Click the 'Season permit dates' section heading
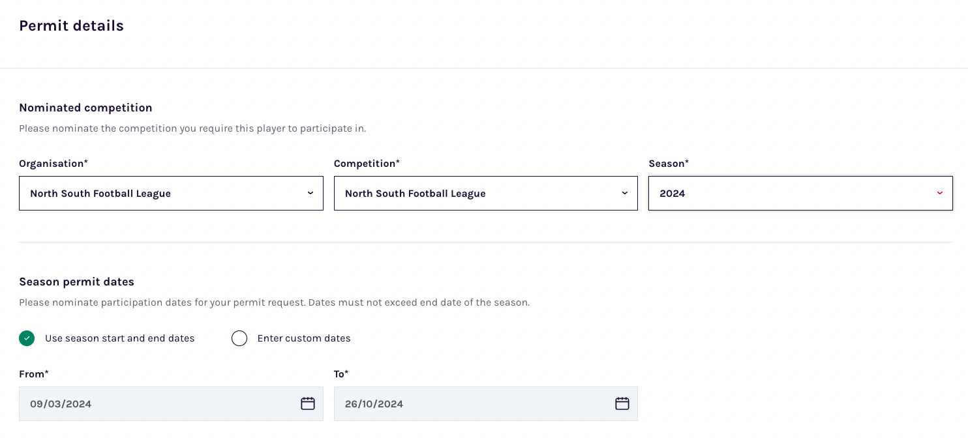This screenshot has width=968, height=438. [76, 282]
